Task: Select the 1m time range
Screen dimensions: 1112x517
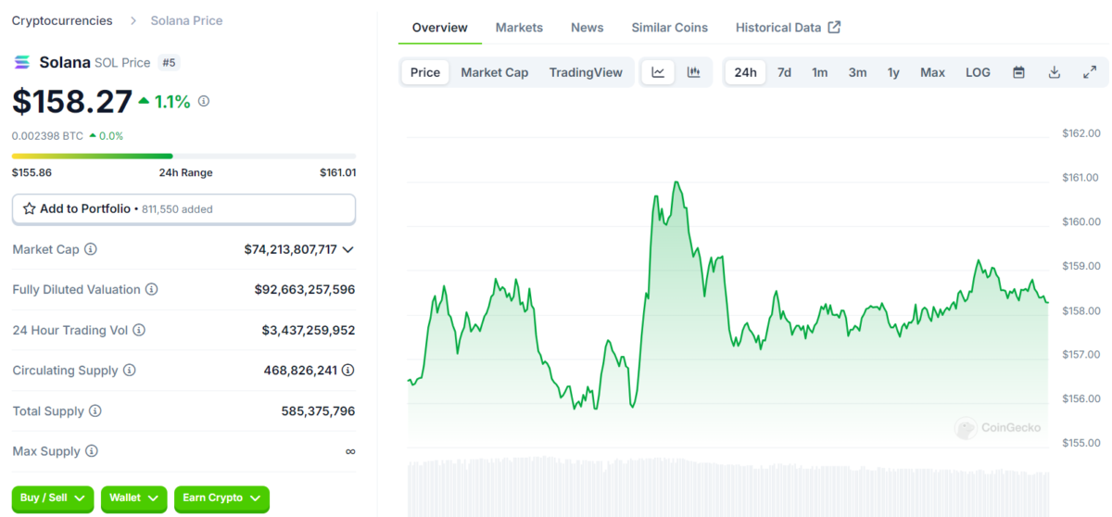Action: tap(820, 72)
